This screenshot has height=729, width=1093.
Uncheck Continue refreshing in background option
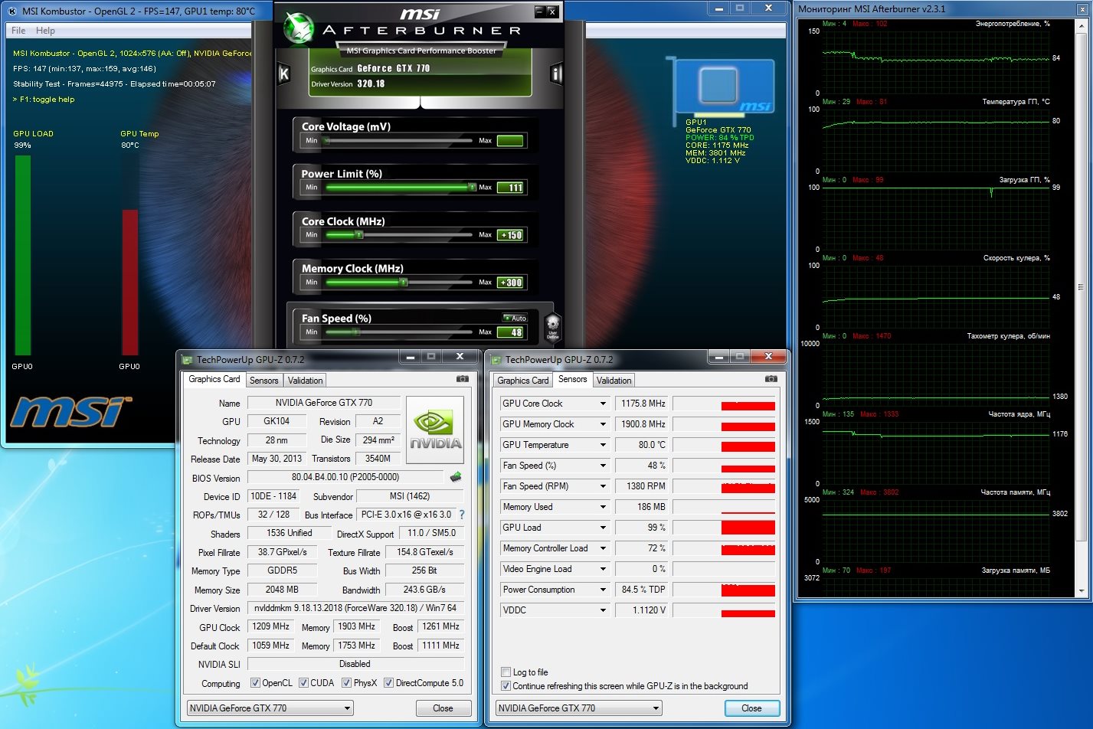506,686
